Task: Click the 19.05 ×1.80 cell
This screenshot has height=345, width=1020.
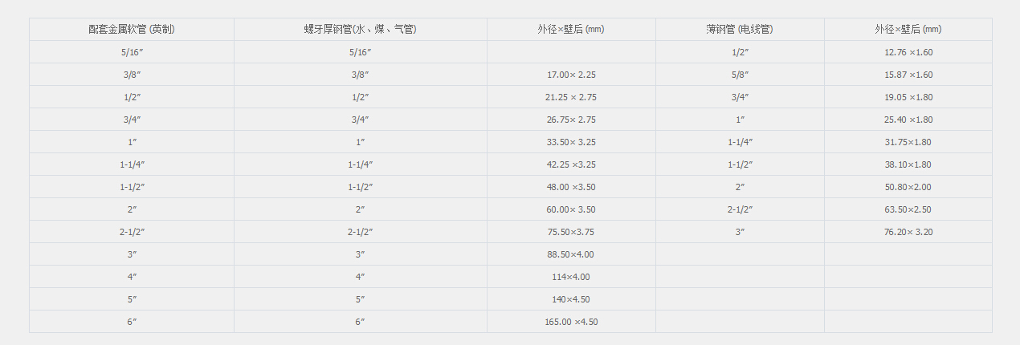Action: tap(908, 97)
